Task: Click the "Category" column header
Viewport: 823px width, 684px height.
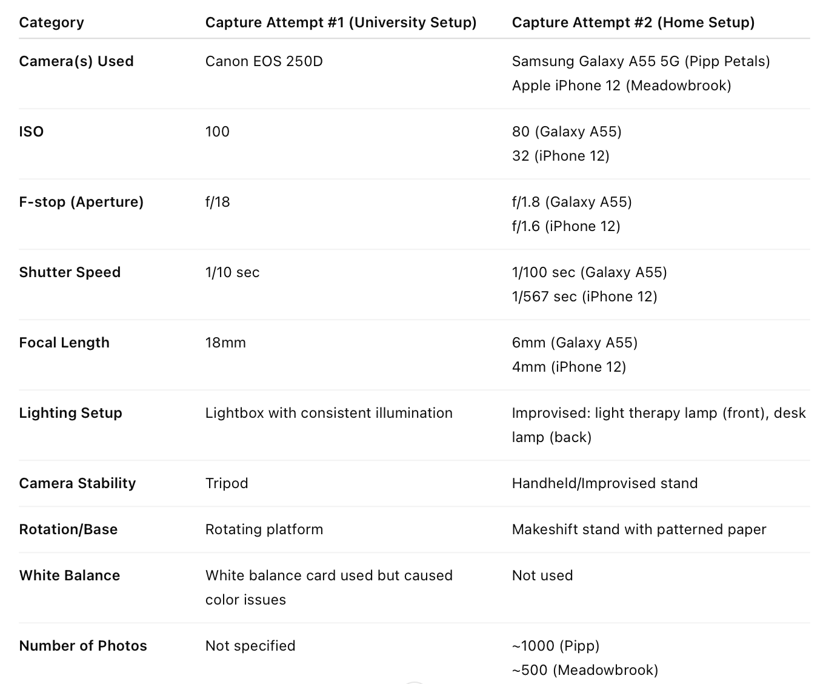Action: 52,22
